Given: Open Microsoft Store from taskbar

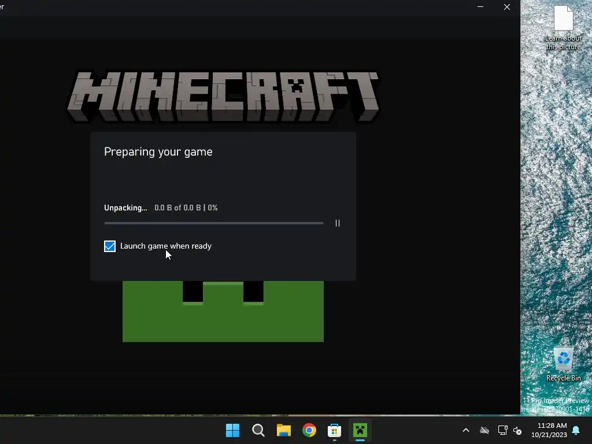Looking at the screenshot, I should [x=335, y=430].
